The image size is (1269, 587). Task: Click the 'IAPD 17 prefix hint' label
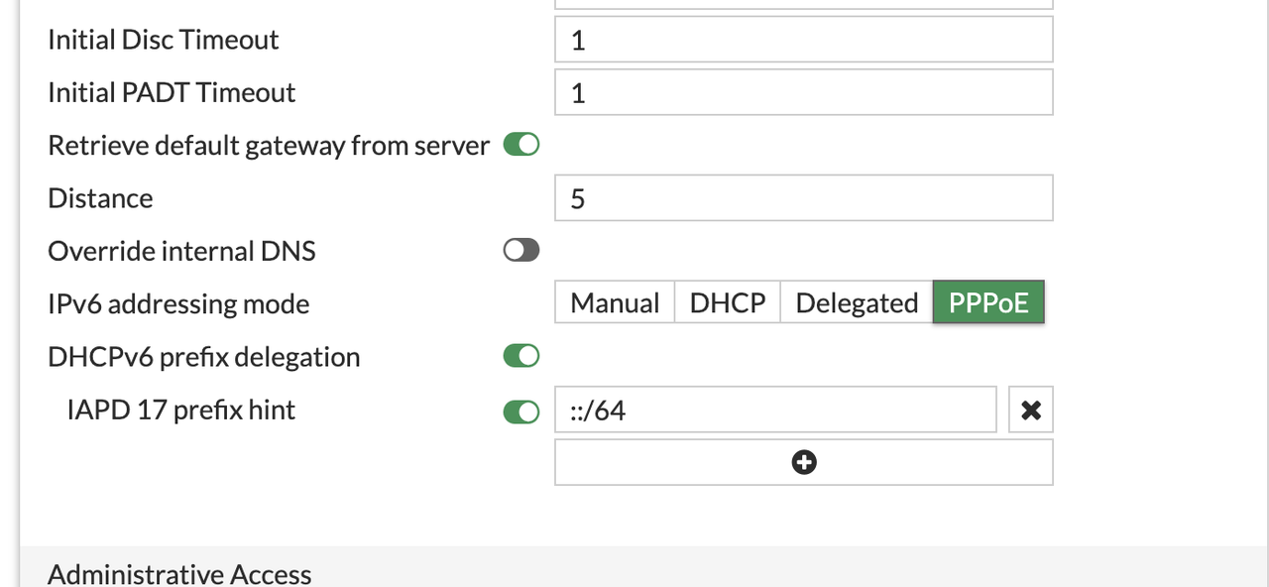[x=180, y=411]
